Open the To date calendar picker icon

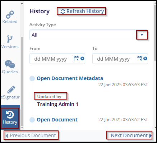[x=139, y=59]
